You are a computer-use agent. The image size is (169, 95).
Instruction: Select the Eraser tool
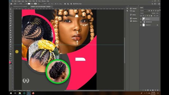[x=11, y=35]
